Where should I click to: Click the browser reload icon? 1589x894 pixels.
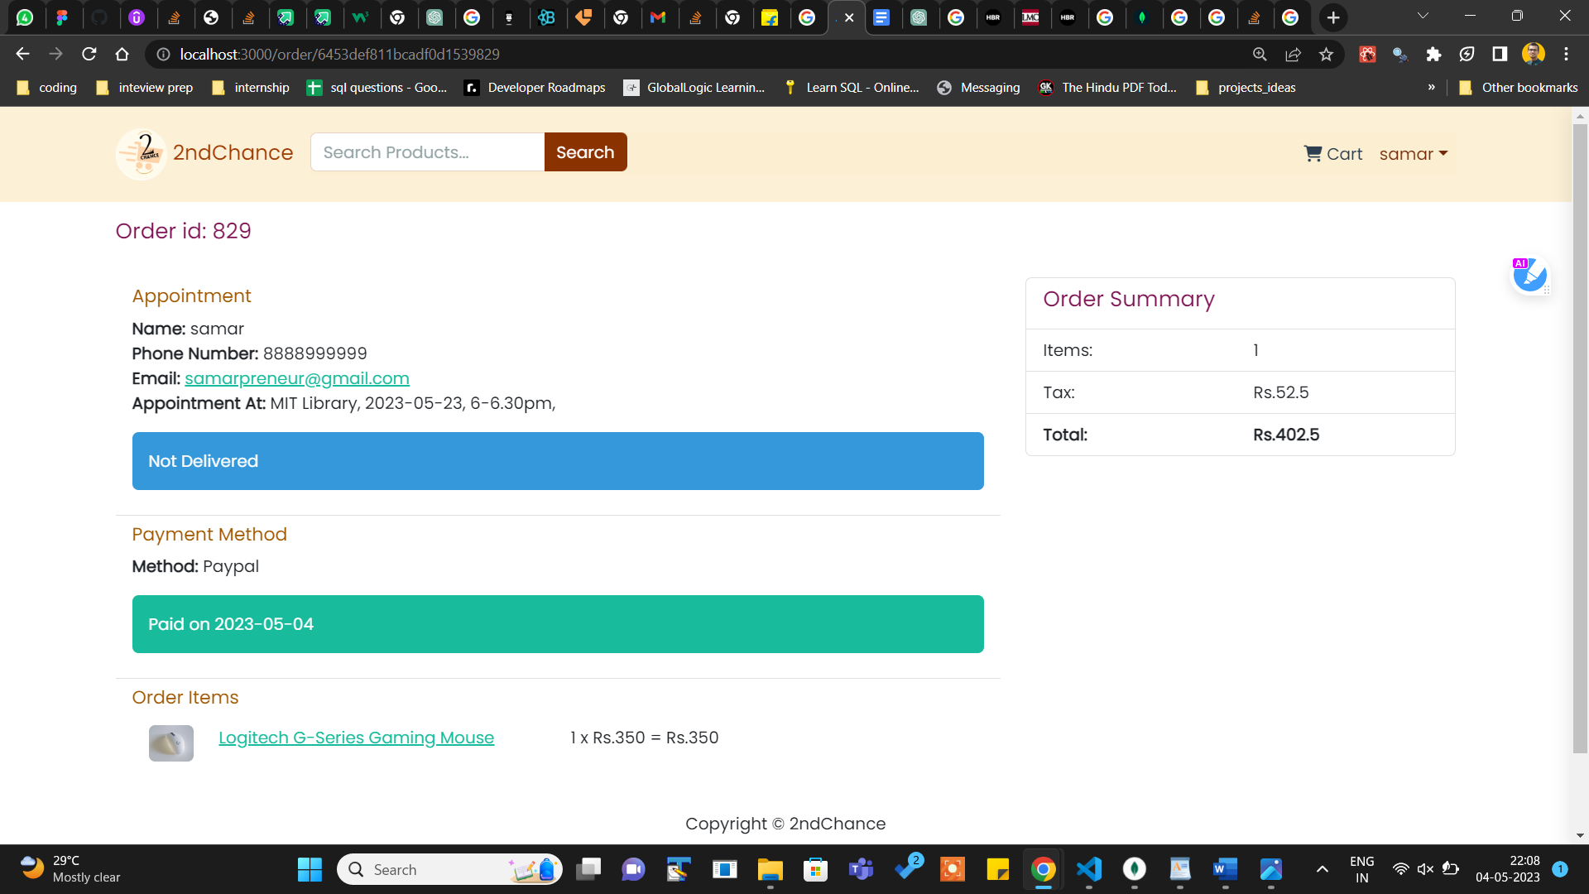89,54
